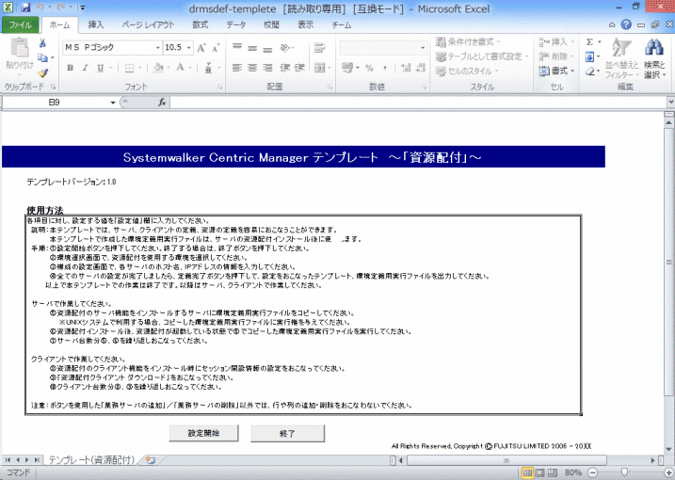Click the insert new worksheet icon

tap(151, 460)
